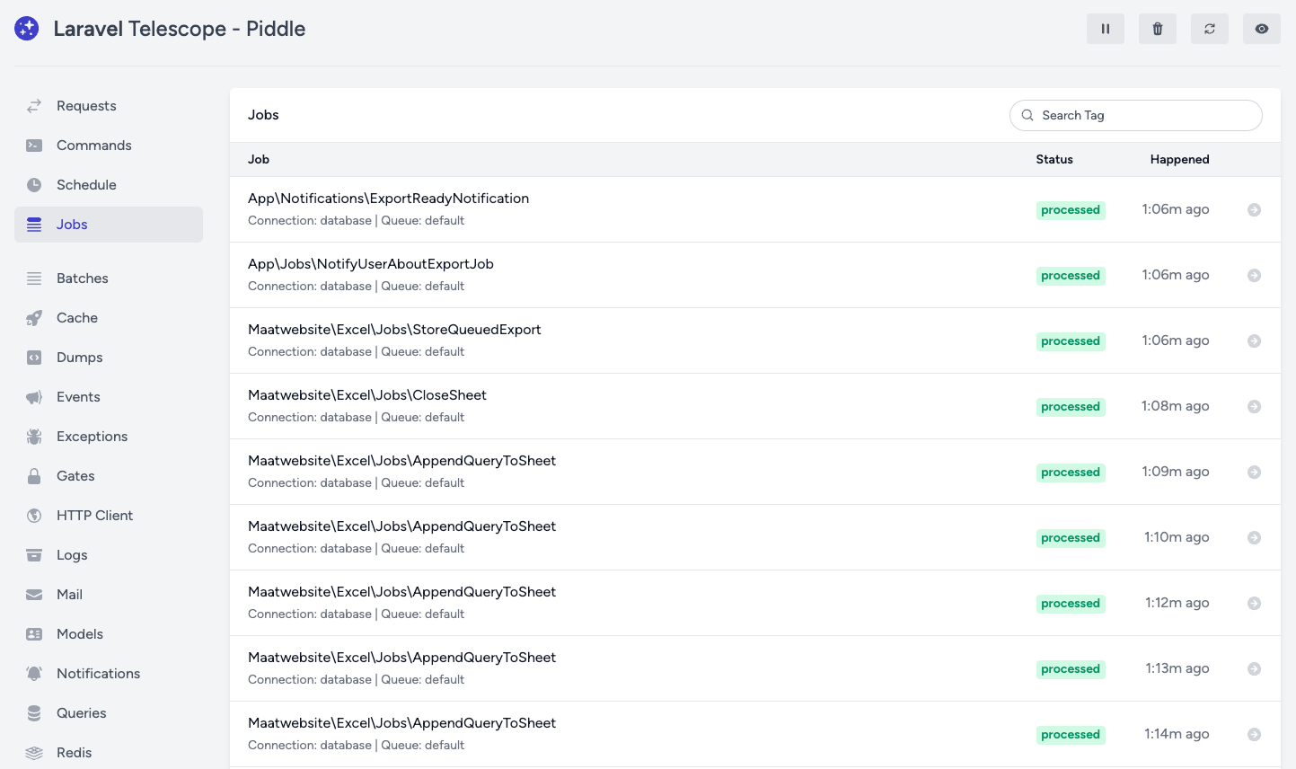1296x769 pixels.
Task: Open Cache in the sidebar
Action: pos(109,318)
